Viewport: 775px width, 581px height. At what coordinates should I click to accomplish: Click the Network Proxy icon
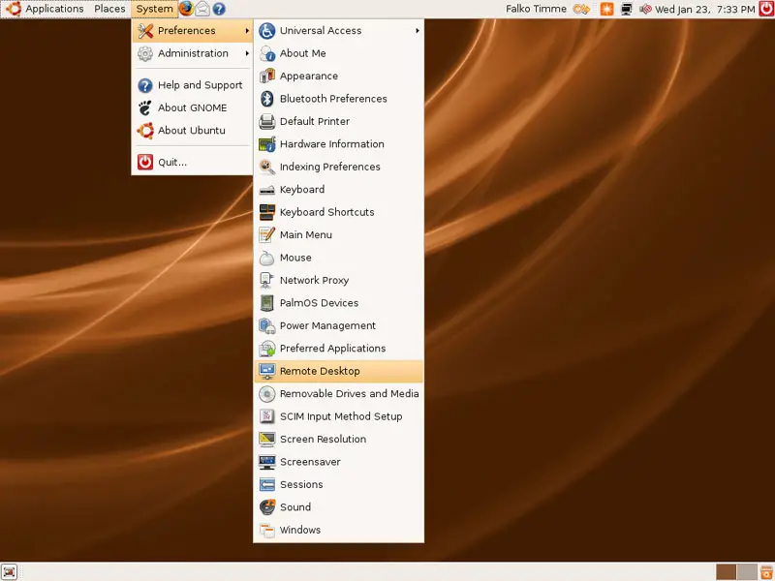(x=267, y=281)
